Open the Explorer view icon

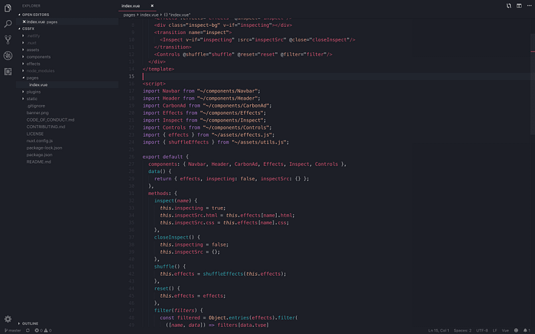click(x=7, y=8)
